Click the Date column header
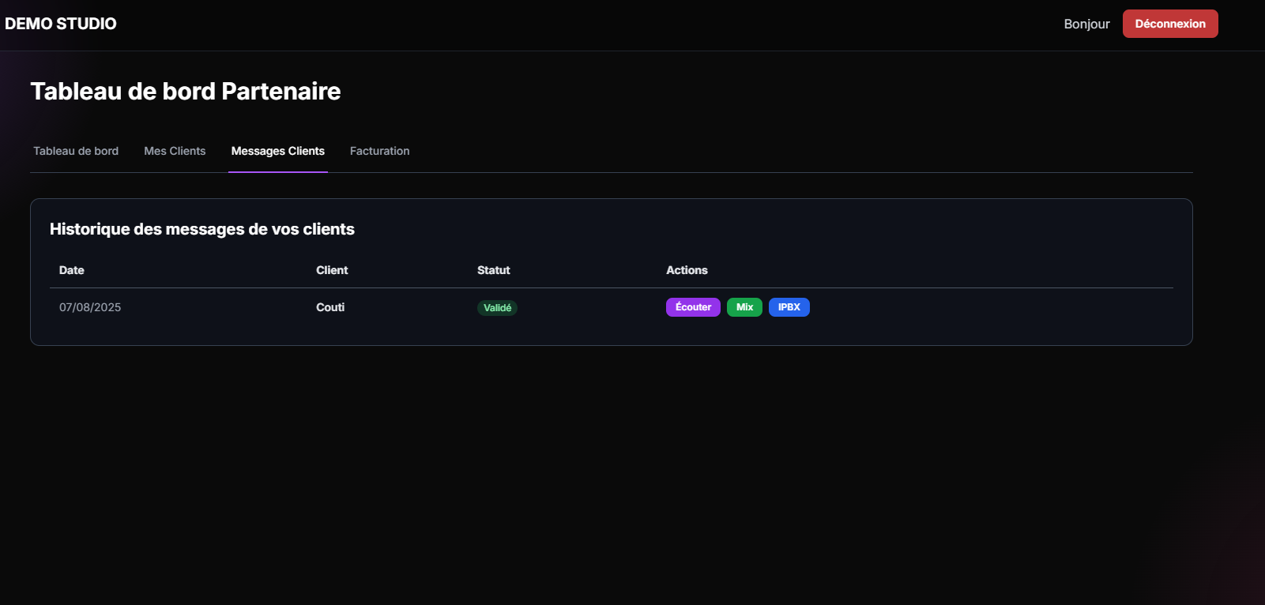The width and height of the screenshot is (1265, 605). pyautogui.click(x=71, y=270)
